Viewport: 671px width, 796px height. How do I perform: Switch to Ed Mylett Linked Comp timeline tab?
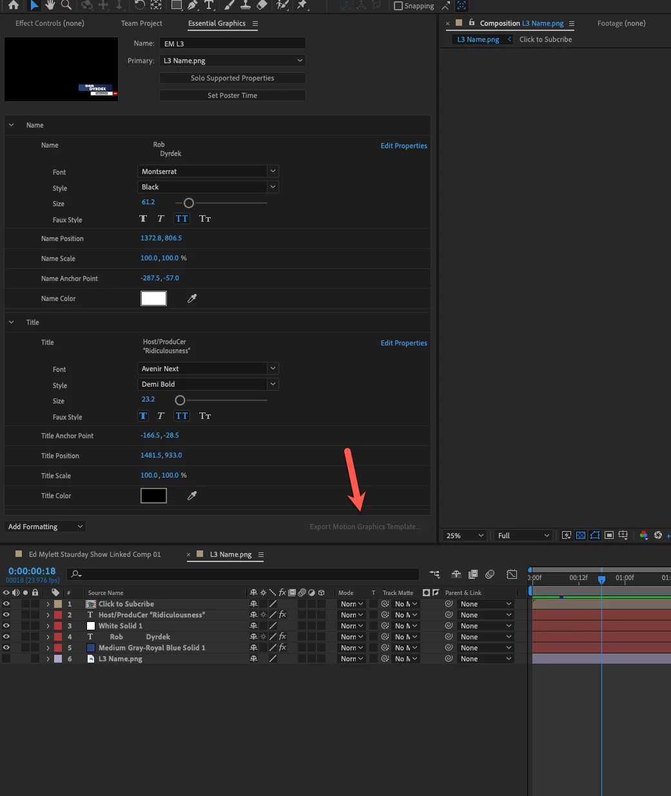pos(95,554)
